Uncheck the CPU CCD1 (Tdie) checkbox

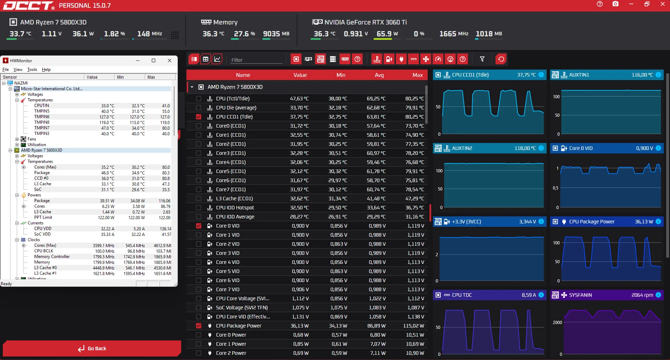(x=199, y=117)
